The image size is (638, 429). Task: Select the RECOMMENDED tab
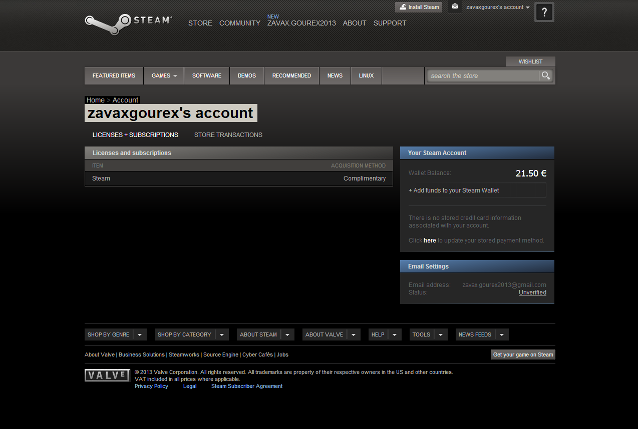(291, 75)
